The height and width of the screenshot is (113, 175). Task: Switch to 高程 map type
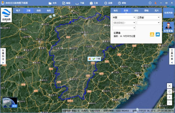(x=39, y=11)
